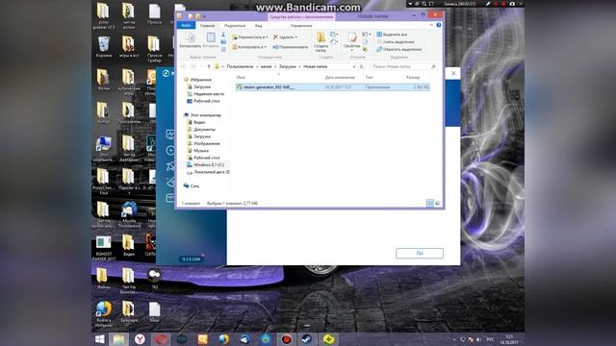
Task: Open the Файл ribbon tab
Action: 186,26
